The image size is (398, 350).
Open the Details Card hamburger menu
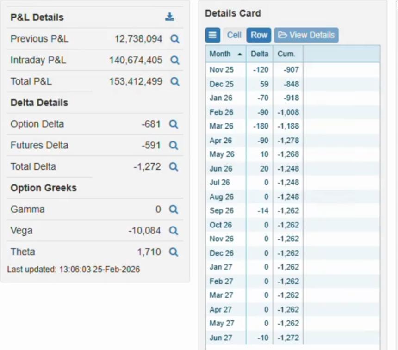pos(212,35)
